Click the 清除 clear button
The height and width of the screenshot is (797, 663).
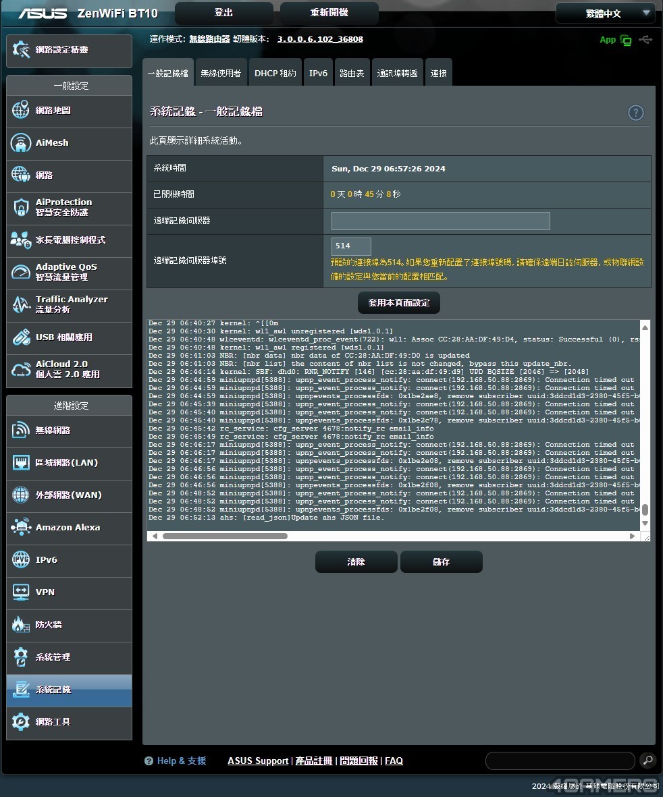coord(356,561)
